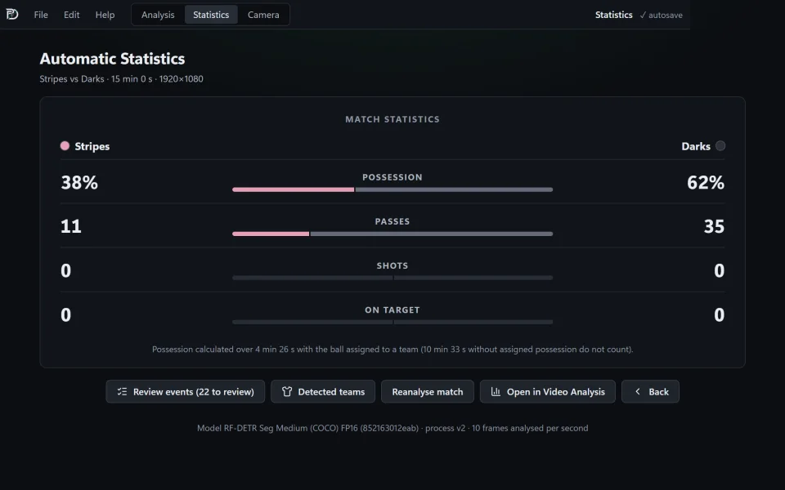Click the MATCH STATISTICS label
This screenshot has height=490, width=785.
click(x=392, y=119)
